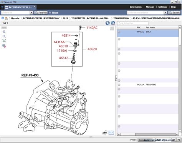
Task: Click the diagram corner square button
Action: 112,29
